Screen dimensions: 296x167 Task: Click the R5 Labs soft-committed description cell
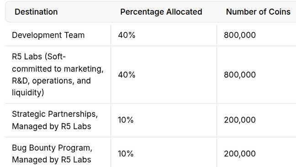58,75
